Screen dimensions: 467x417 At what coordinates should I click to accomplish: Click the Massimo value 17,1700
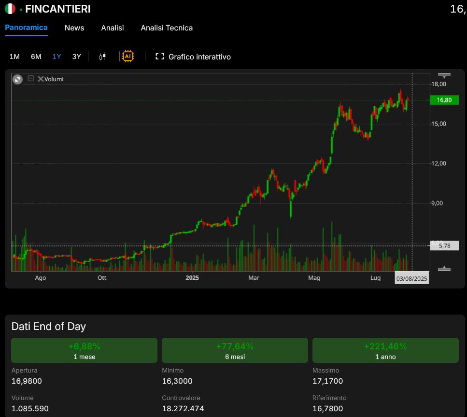327,381
